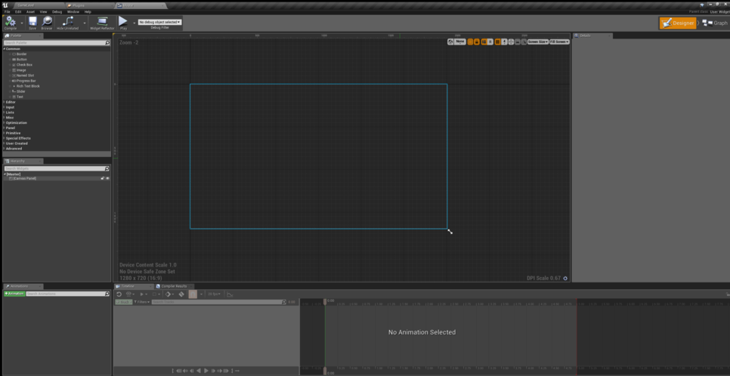Open the Edit menu
Screen dimensions: 730x376
18,11
